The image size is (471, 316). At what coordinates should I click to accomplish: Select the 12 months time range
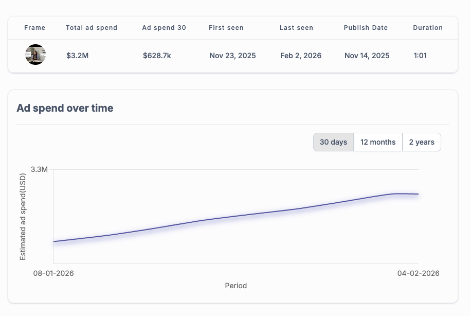click(x=378, y=142)
